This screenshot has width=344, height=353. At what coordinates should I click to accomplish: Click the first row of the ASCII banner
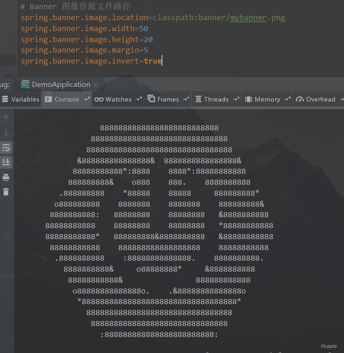[159, 128]
